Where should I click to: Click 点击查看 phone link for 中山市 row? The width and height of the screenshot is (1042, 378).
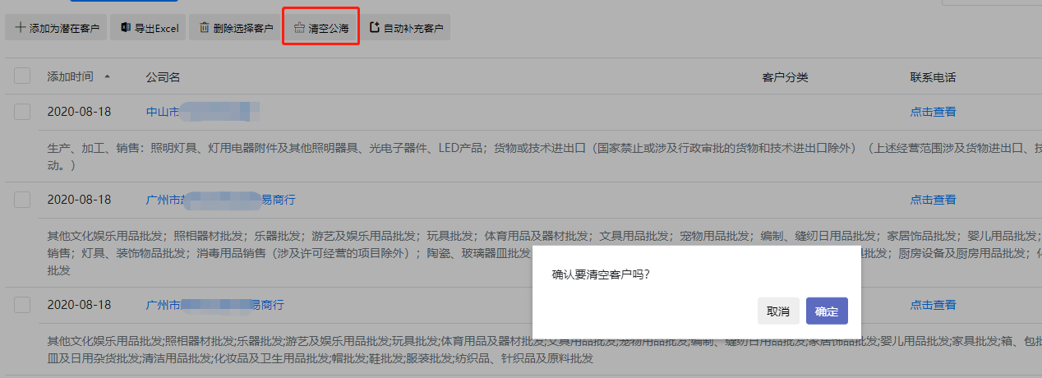pyautogui.click(x=933, y=112)
